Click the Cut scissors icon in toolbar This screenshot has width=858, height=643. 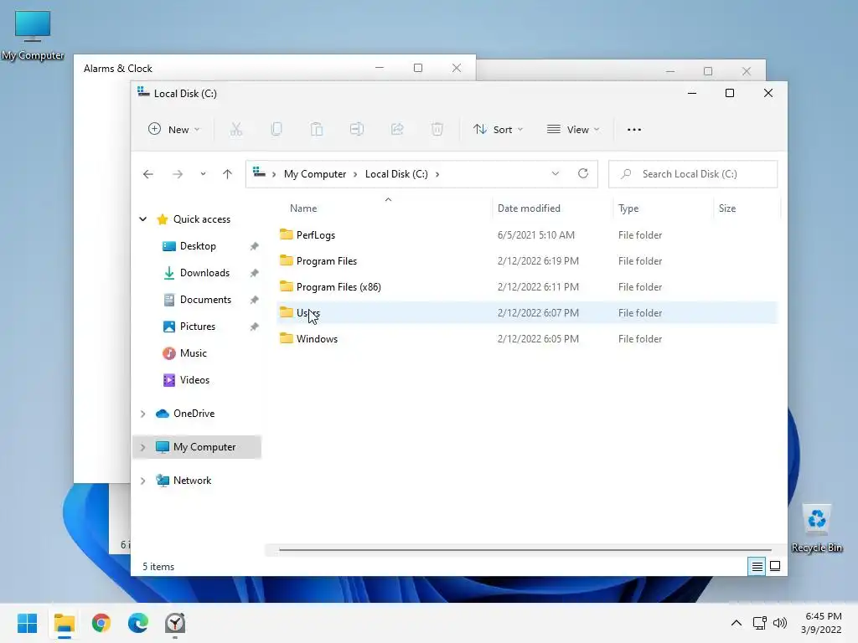click(x=235, y=130)
